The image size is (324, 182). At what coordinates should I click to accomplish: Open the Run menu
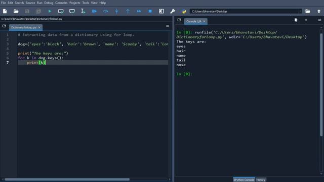(39, 3)
